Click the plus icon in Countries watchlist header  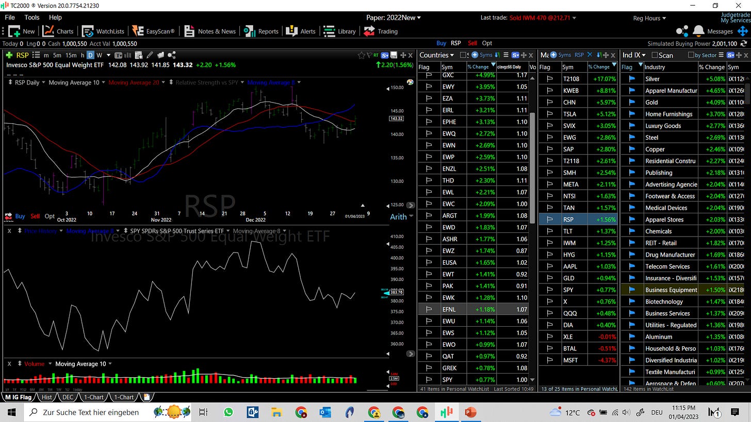click(475, 55)
